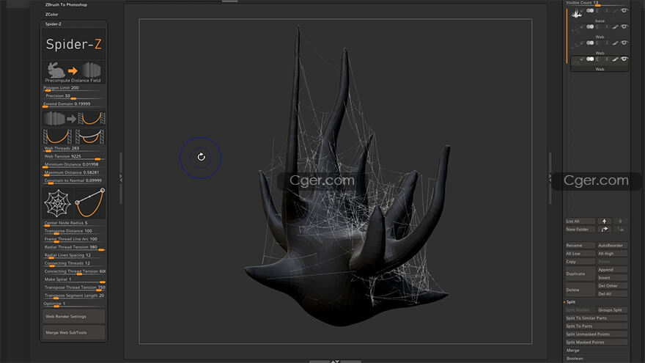This screenshot has height=363, width=645.
Task: Select the base subtool thumbnail
Action: click(x=577, y=14)
